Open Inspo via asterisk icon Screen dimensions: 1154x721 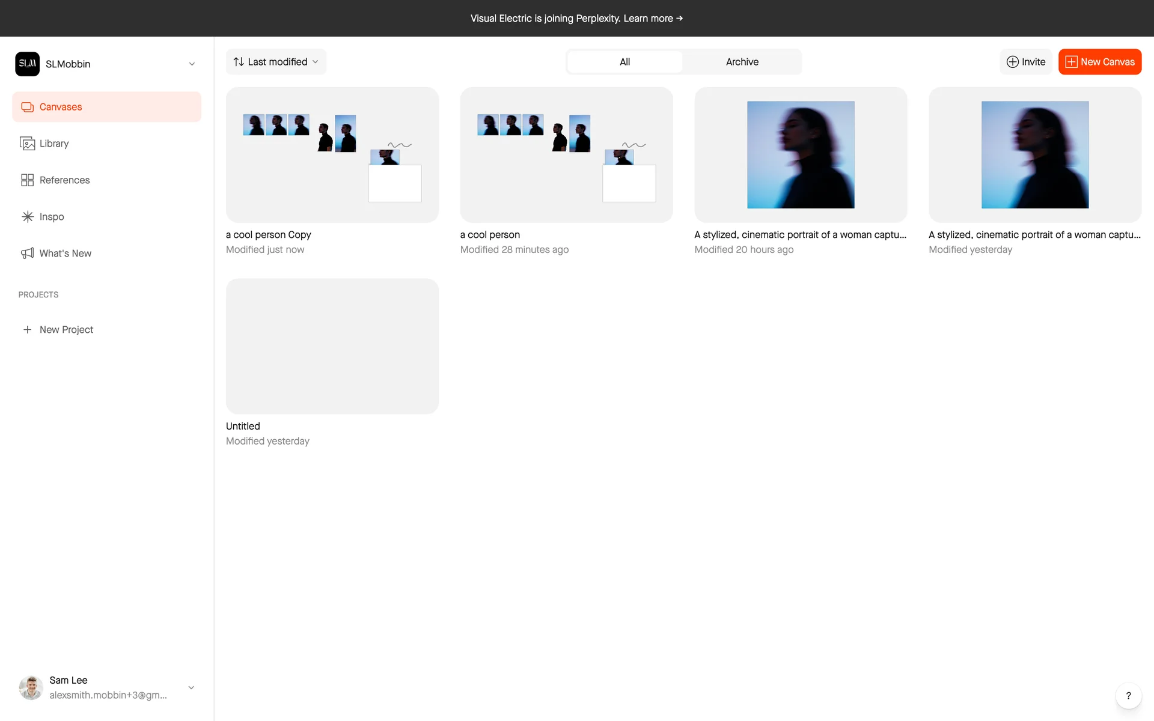click(27, 217)
